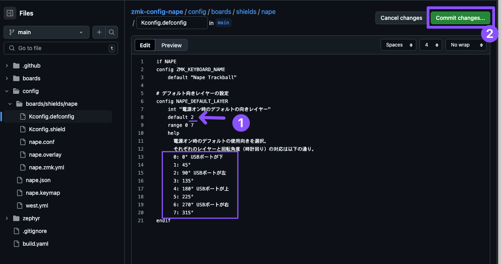Click code line 'endif'
This screenshot has height=264, width=501.
click(x=164, y=220)
